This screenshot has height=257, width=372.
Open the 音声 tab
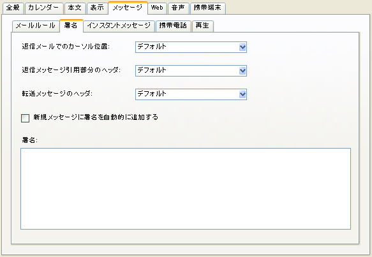[x=178, y=8]
